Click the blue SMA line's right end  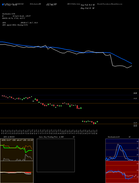point(131,63)
